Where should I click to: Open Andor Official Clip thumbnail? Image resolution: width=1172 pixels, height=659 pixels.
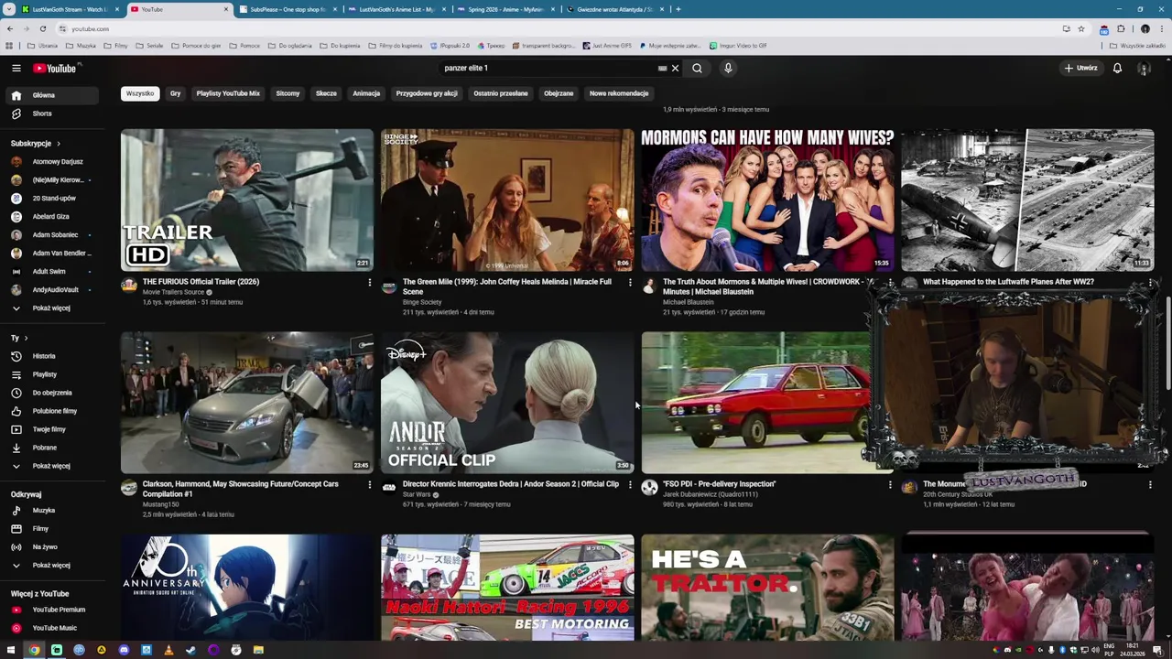click(507, 403)
